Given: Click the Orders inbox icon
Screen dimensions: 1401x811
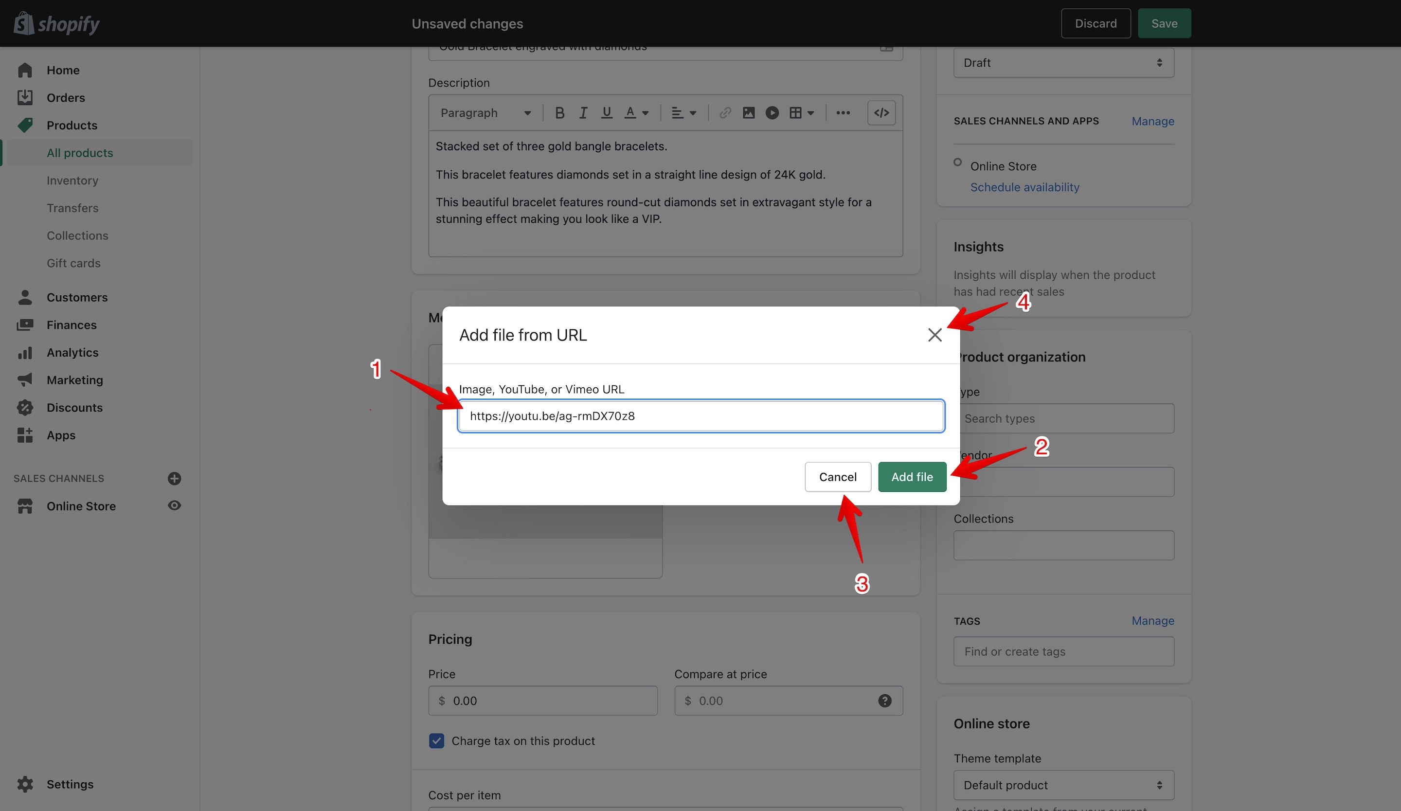Looking at the screenshot, I should [25, 98].
